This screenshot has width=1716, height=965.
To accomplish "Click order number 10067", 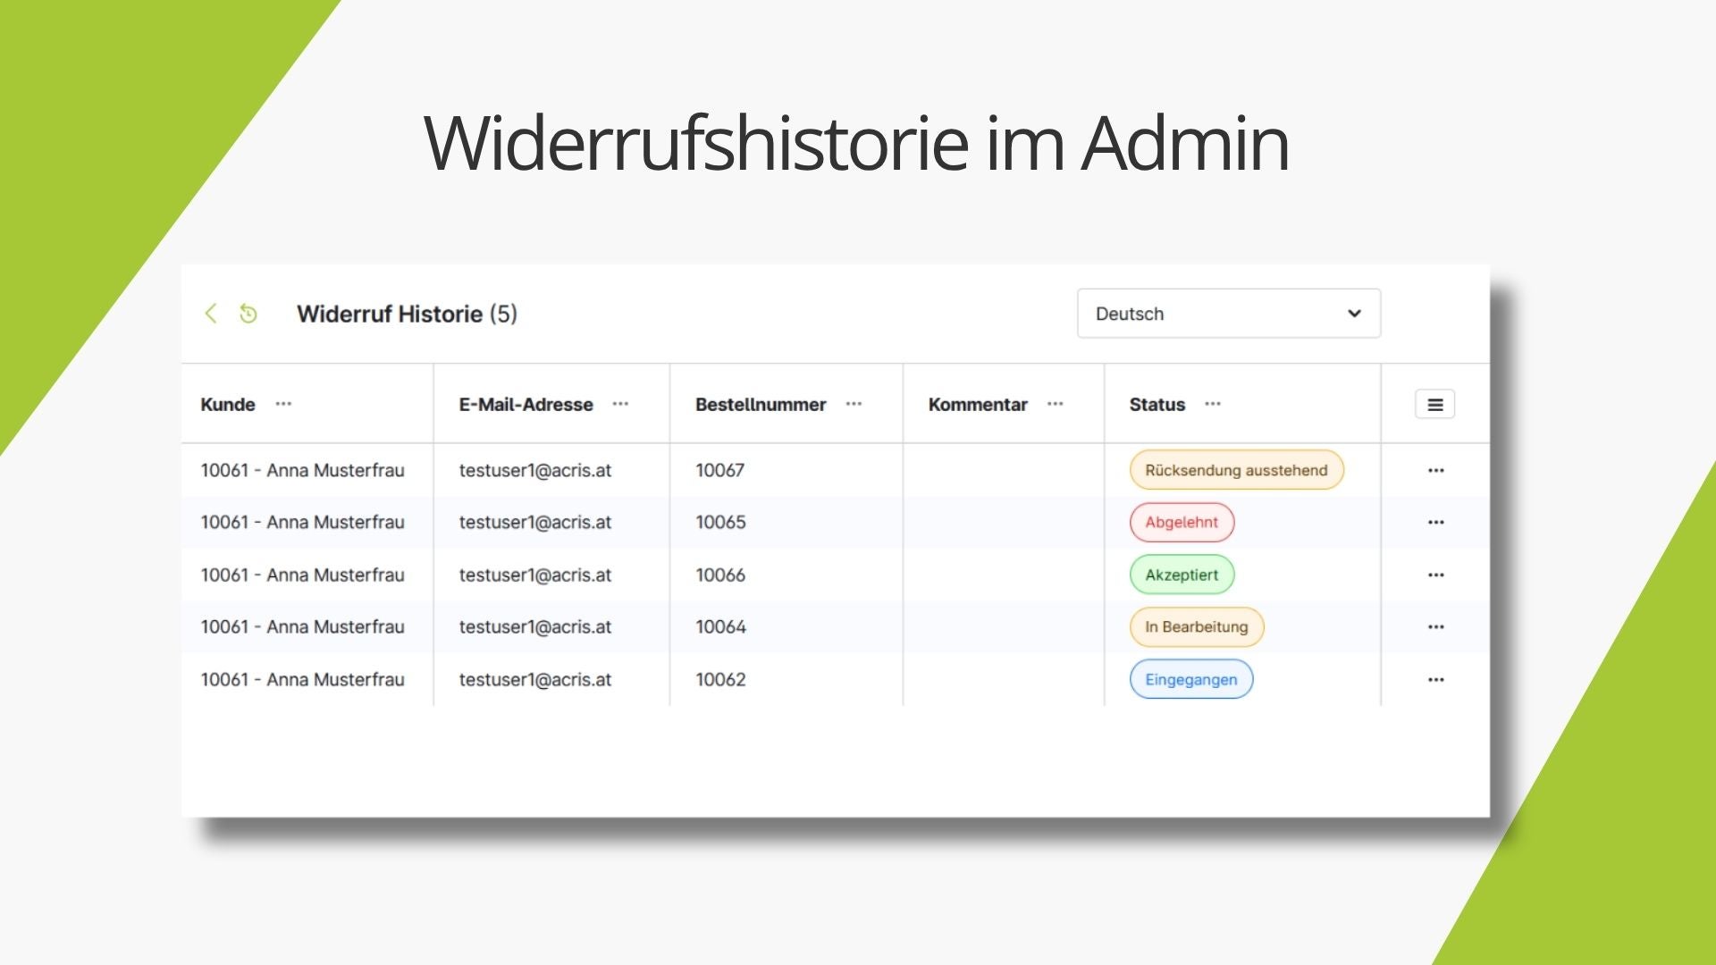I will [x=720, y=470].
